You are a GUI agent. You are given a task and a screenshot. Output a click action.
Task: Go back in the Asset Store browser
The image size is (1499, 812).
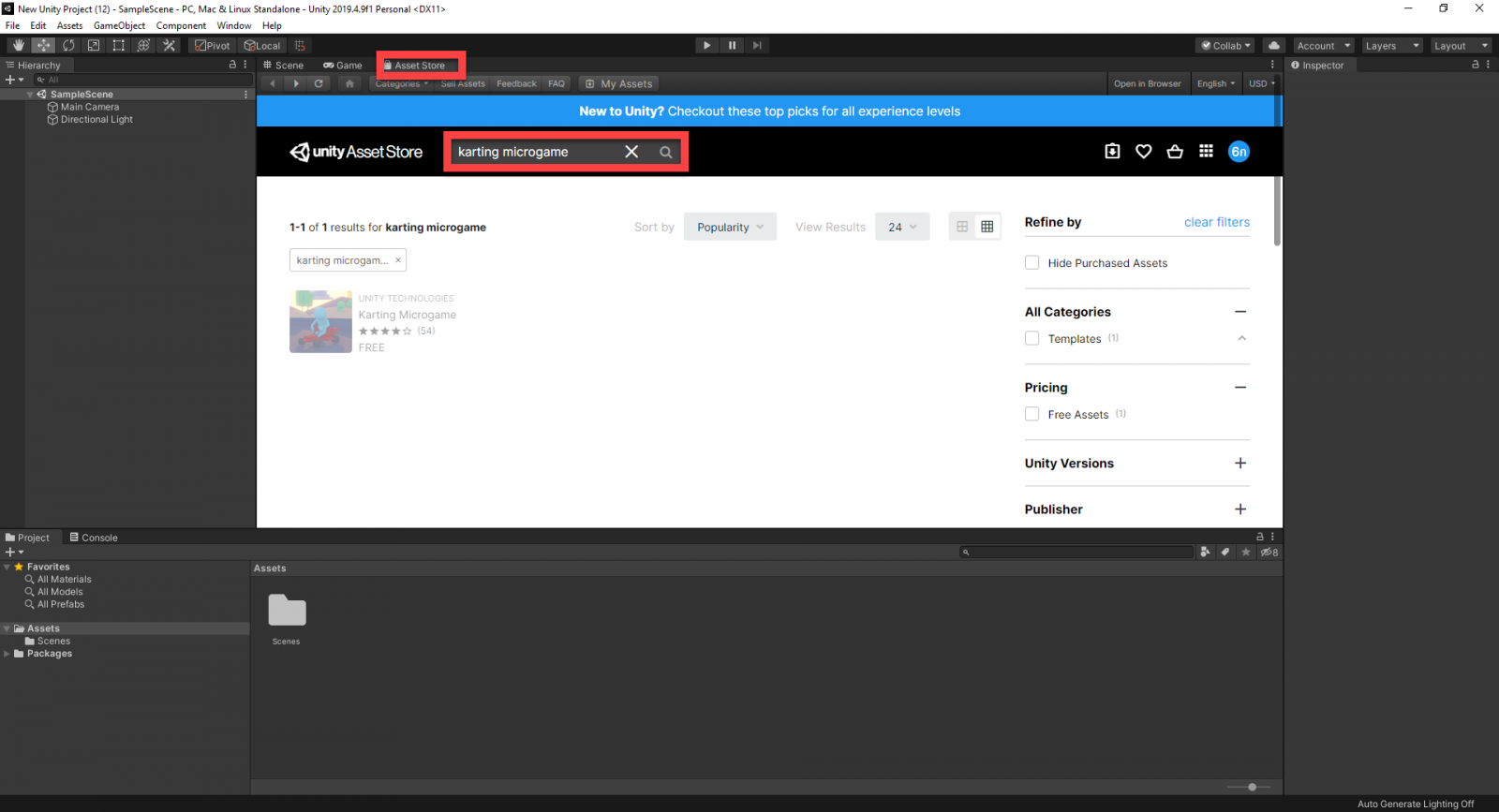point(273,83)
